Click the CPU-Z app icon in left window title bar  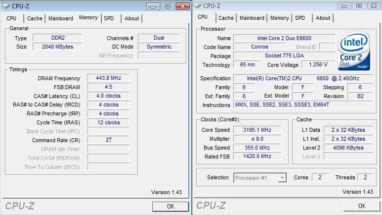tap(6, 6)
